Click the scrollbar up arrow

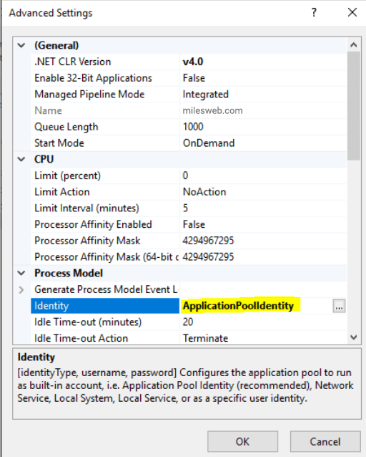pyautogui.click(x=353, y=45)
